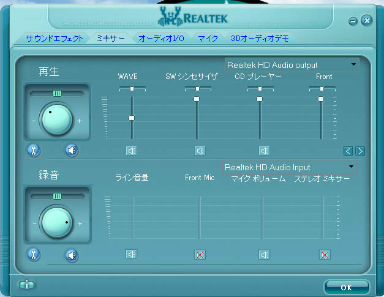Open the Realtek HD Audio Input dropdown
Screen dimensions: 384x297
(x=290, y=167)
